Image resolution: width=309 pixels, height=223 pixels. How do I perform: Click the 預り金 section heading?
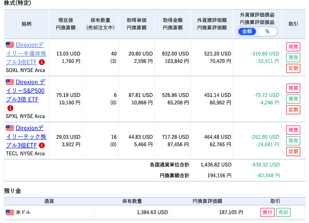[12, 191]
